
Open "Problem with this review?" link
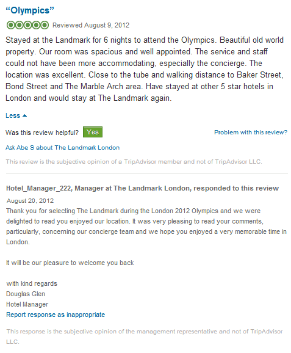click(251, 132)
